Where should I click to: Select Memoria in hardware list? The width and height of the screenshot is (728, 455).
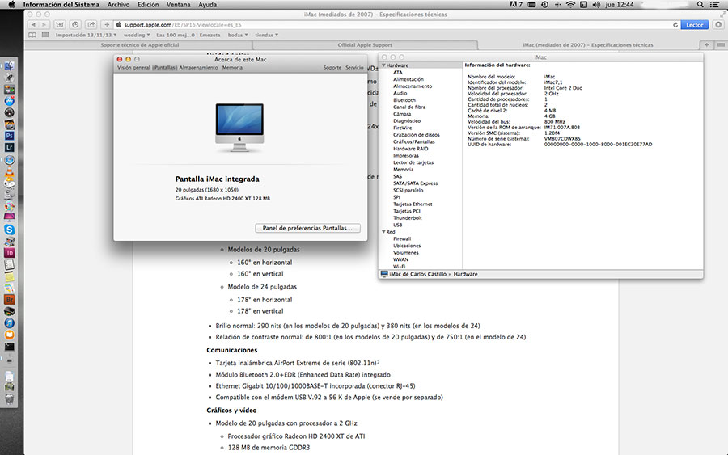click(403, 170)
